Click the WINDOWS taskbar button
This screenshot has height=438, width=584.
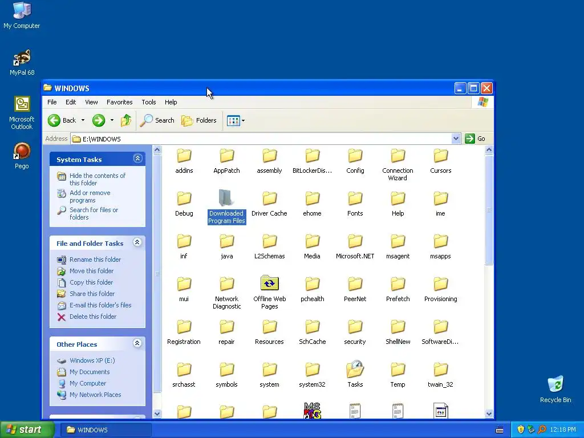click(106, 430)
